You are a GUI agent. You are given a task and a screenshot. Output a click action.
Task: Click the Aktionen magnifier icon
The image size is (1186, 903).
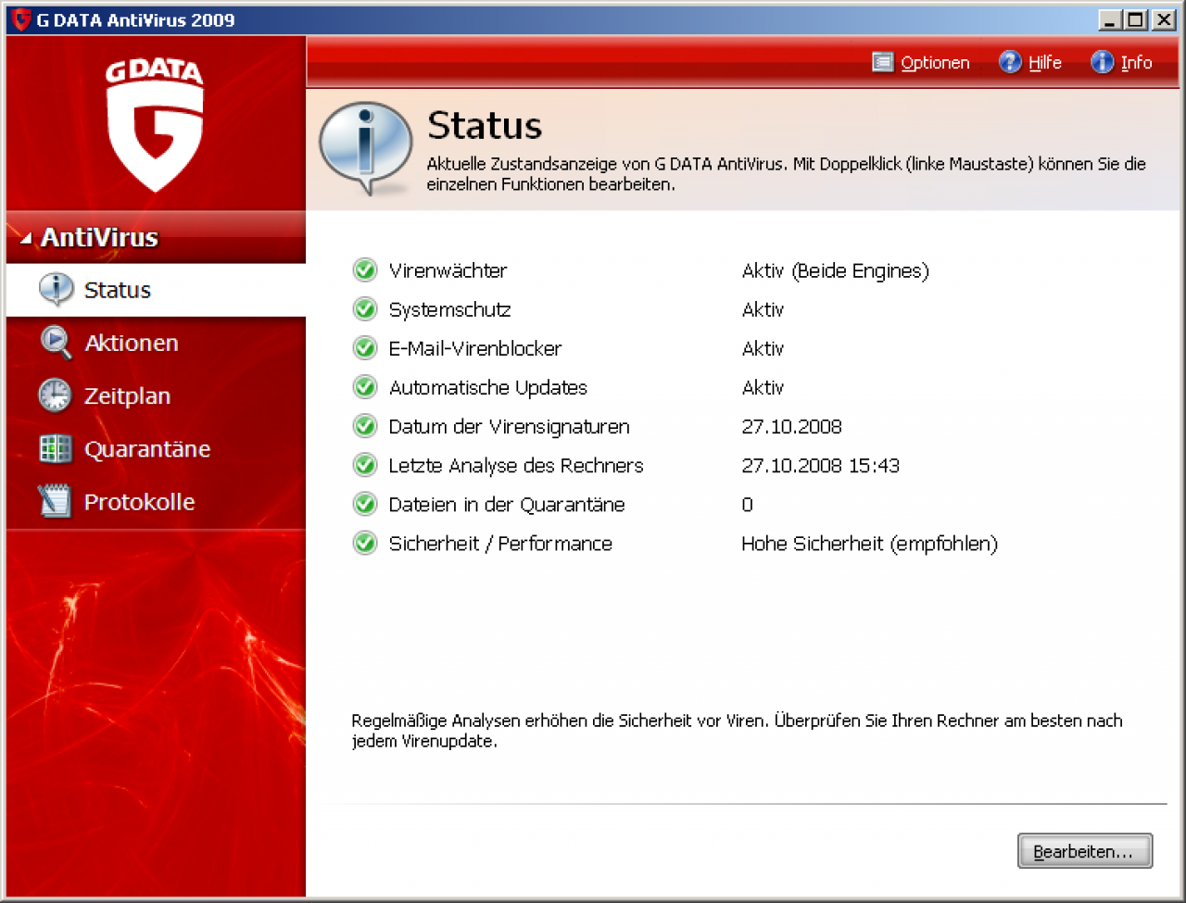56,343
